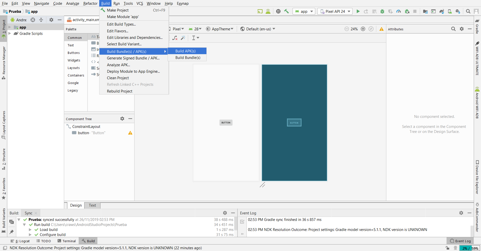The image size is (481, 251).
Task: Collapse the Run build node
Action: click(x=24, y=225)
